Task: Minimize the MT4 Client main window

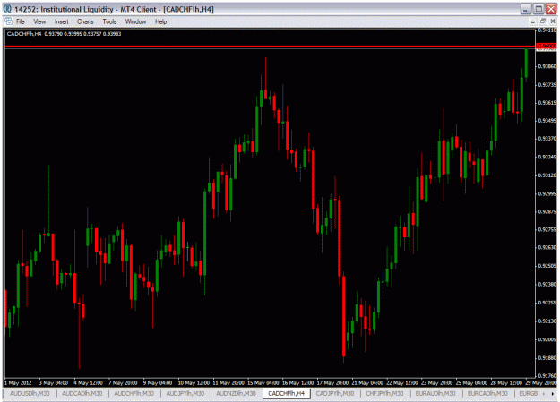Action: tap(526, 9)
